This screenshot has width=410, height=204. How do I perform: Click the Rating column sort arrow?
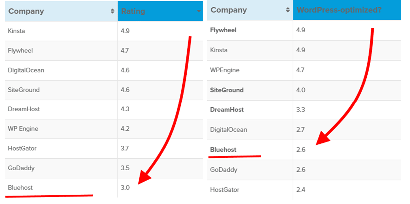[199, 11]
